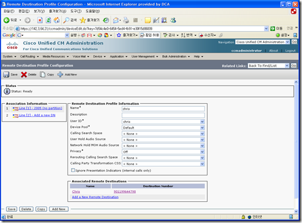302x223 pixels.
Task: Click the Logout link
Action: [x=290, y=50]
